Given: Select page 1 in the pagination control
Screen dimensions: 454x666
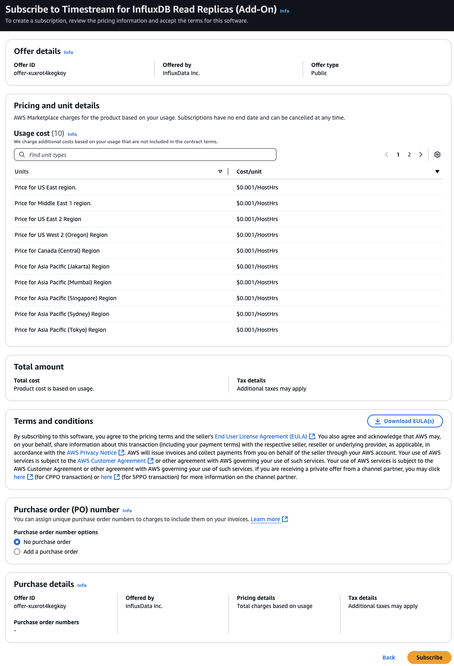Looking at the screenshot, I should pyautogui.click(x=398, y=155).
